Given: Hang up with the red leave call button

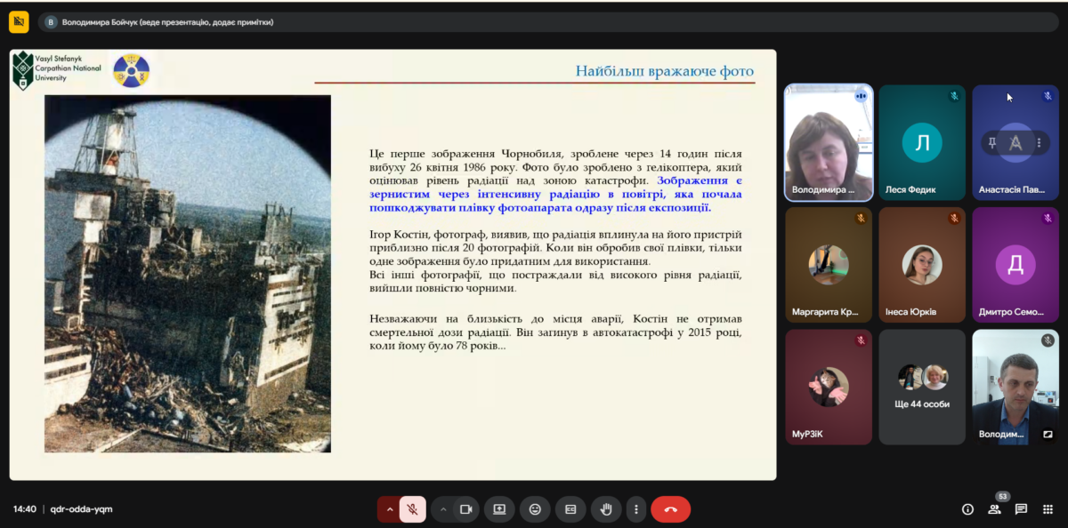Looking at the screenshot, I should (x=670, y=509).
